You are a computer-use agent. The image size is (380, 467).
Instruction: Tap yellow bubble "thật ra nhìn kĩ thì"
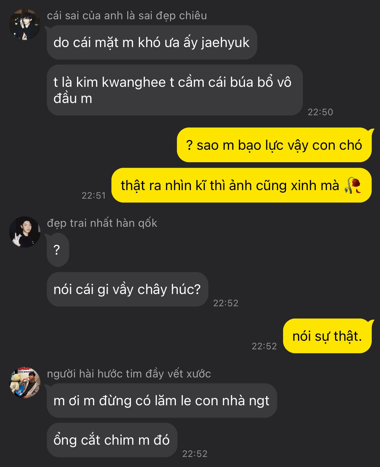[241, 185]
